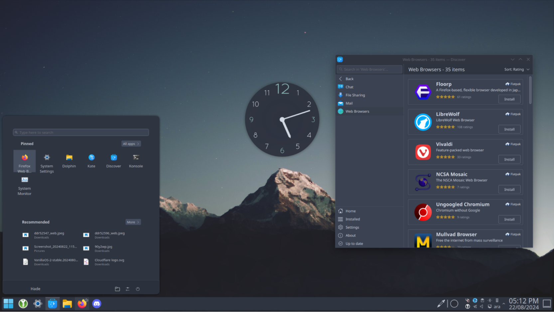Click the NCSA Mosaic app icon
554x312 pixels.
coord(423,182)
